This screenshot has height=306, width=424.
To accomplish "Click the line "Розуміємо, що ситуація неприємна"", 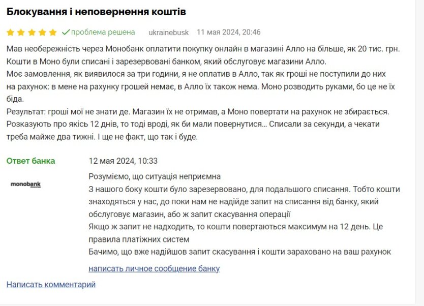I will (155, 176).
